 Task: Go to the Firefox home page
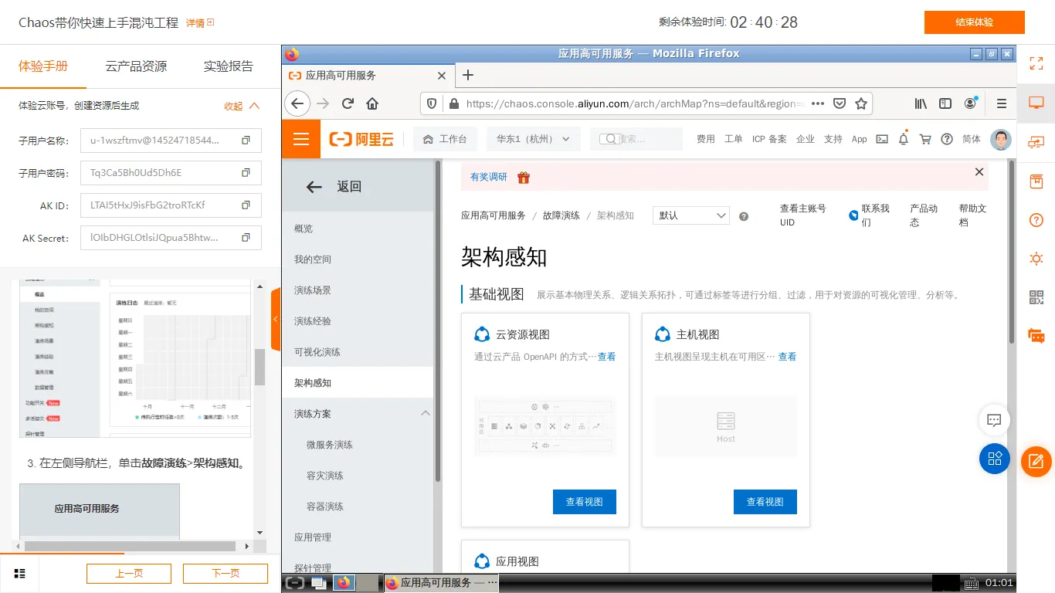coord(372,103)
